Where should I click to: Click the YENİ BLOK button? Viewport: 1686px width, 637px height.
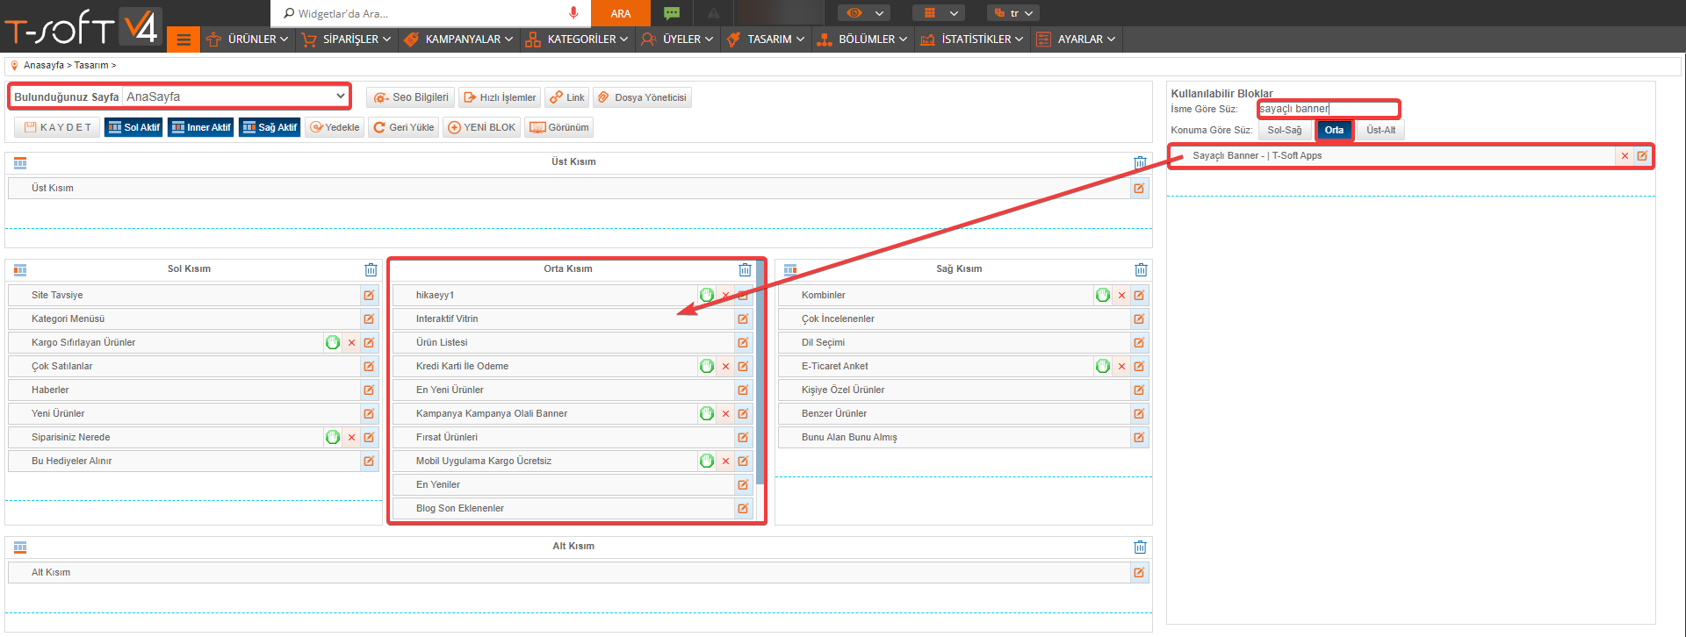(x=481, y=127)
